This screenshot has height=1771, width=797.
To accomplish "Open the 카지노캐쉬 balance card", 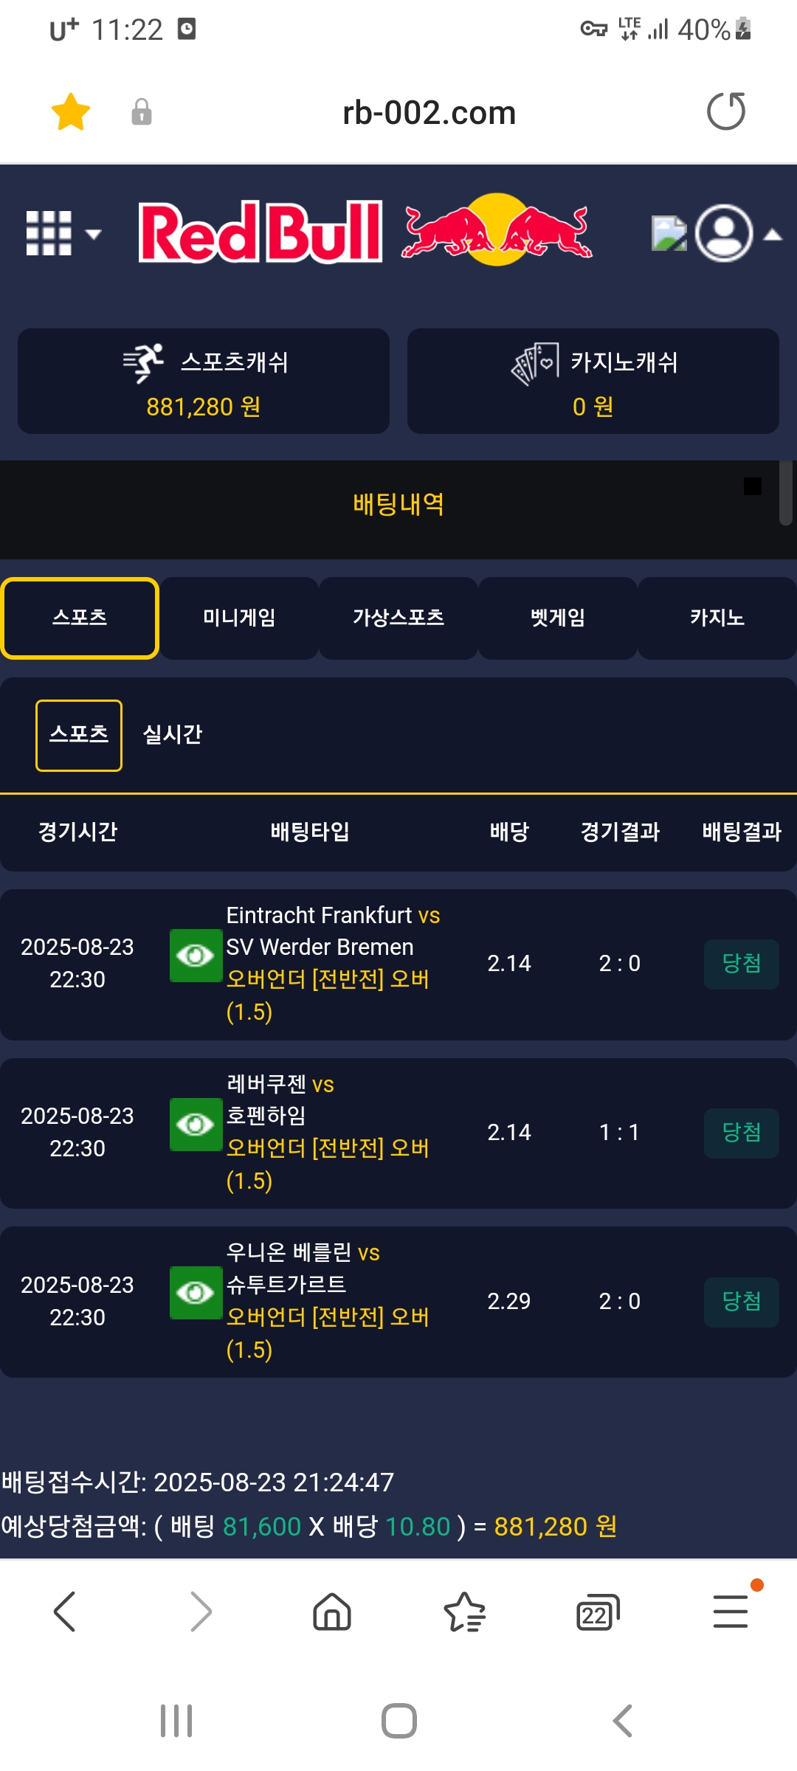I will pyautogui.click(x=593, y=381).
